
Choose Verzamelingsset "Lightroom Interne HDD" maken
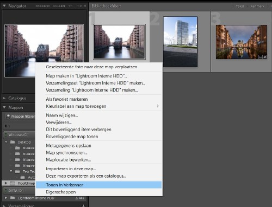click(99, 83)
